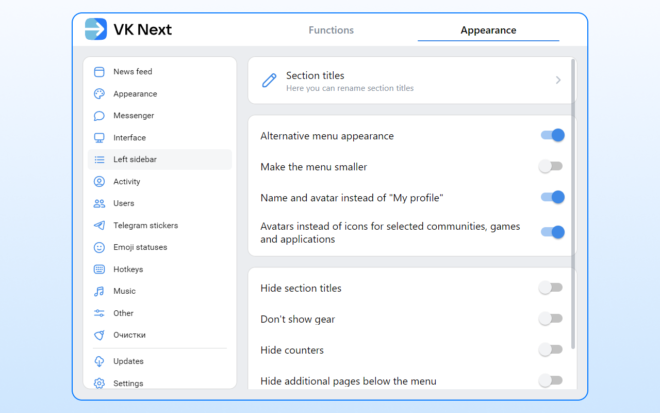Expand the Section titles settings via its chevron
660x413 pixels.
point(558,80)
